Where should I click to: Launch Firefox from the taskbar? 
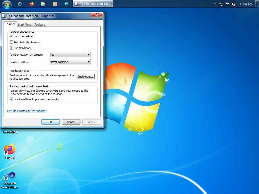click(32, 4)
